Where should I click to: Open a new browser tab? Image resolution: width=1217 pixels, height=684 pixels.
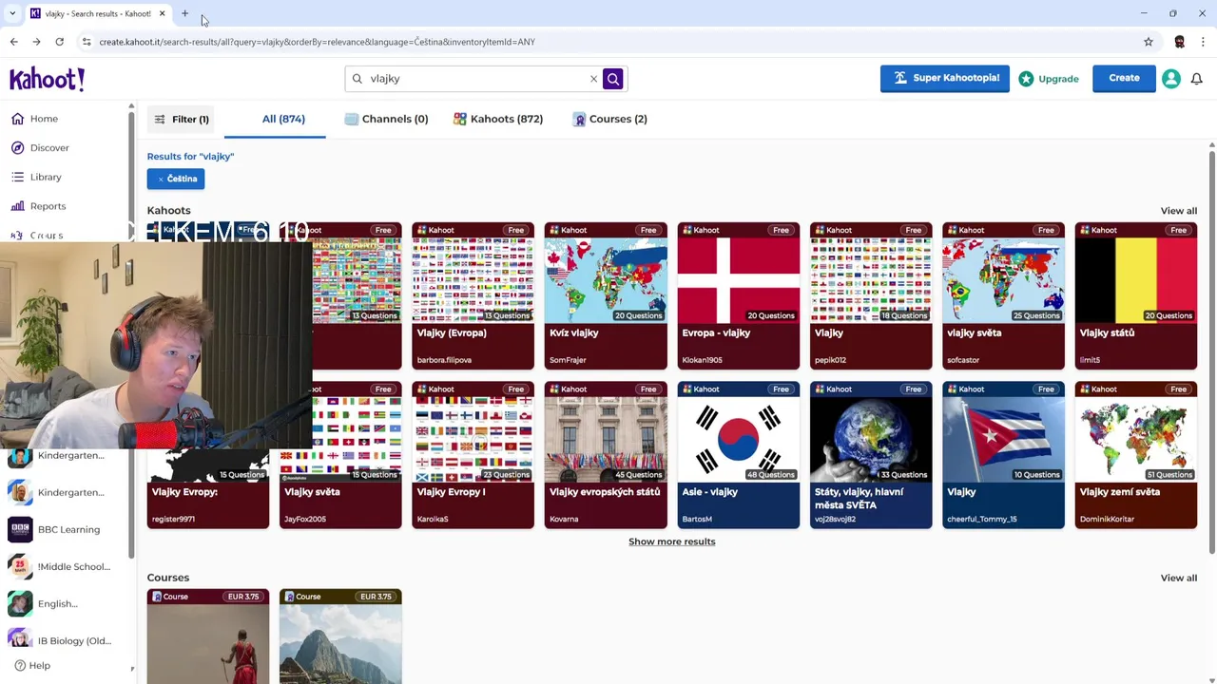coord(184,13)
